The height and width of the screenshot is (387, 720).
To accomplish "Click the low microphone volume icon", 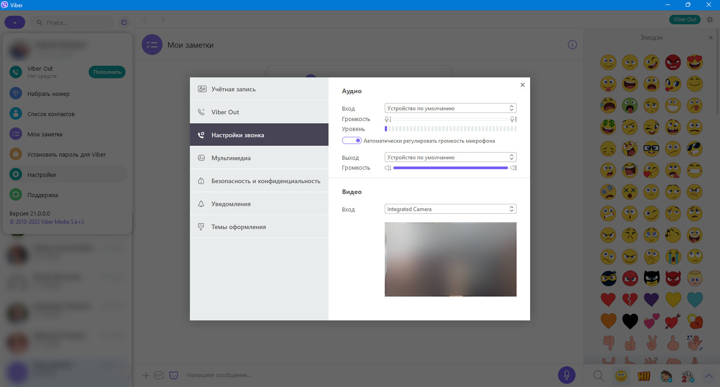I will tap(387, 119).
